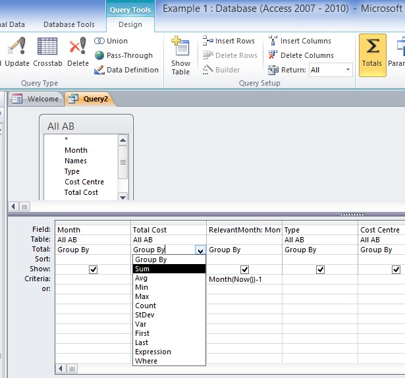Viewport: 405px width, 378px height.
Task: Click the Union query icon
Action: click(x=99, y=41)
